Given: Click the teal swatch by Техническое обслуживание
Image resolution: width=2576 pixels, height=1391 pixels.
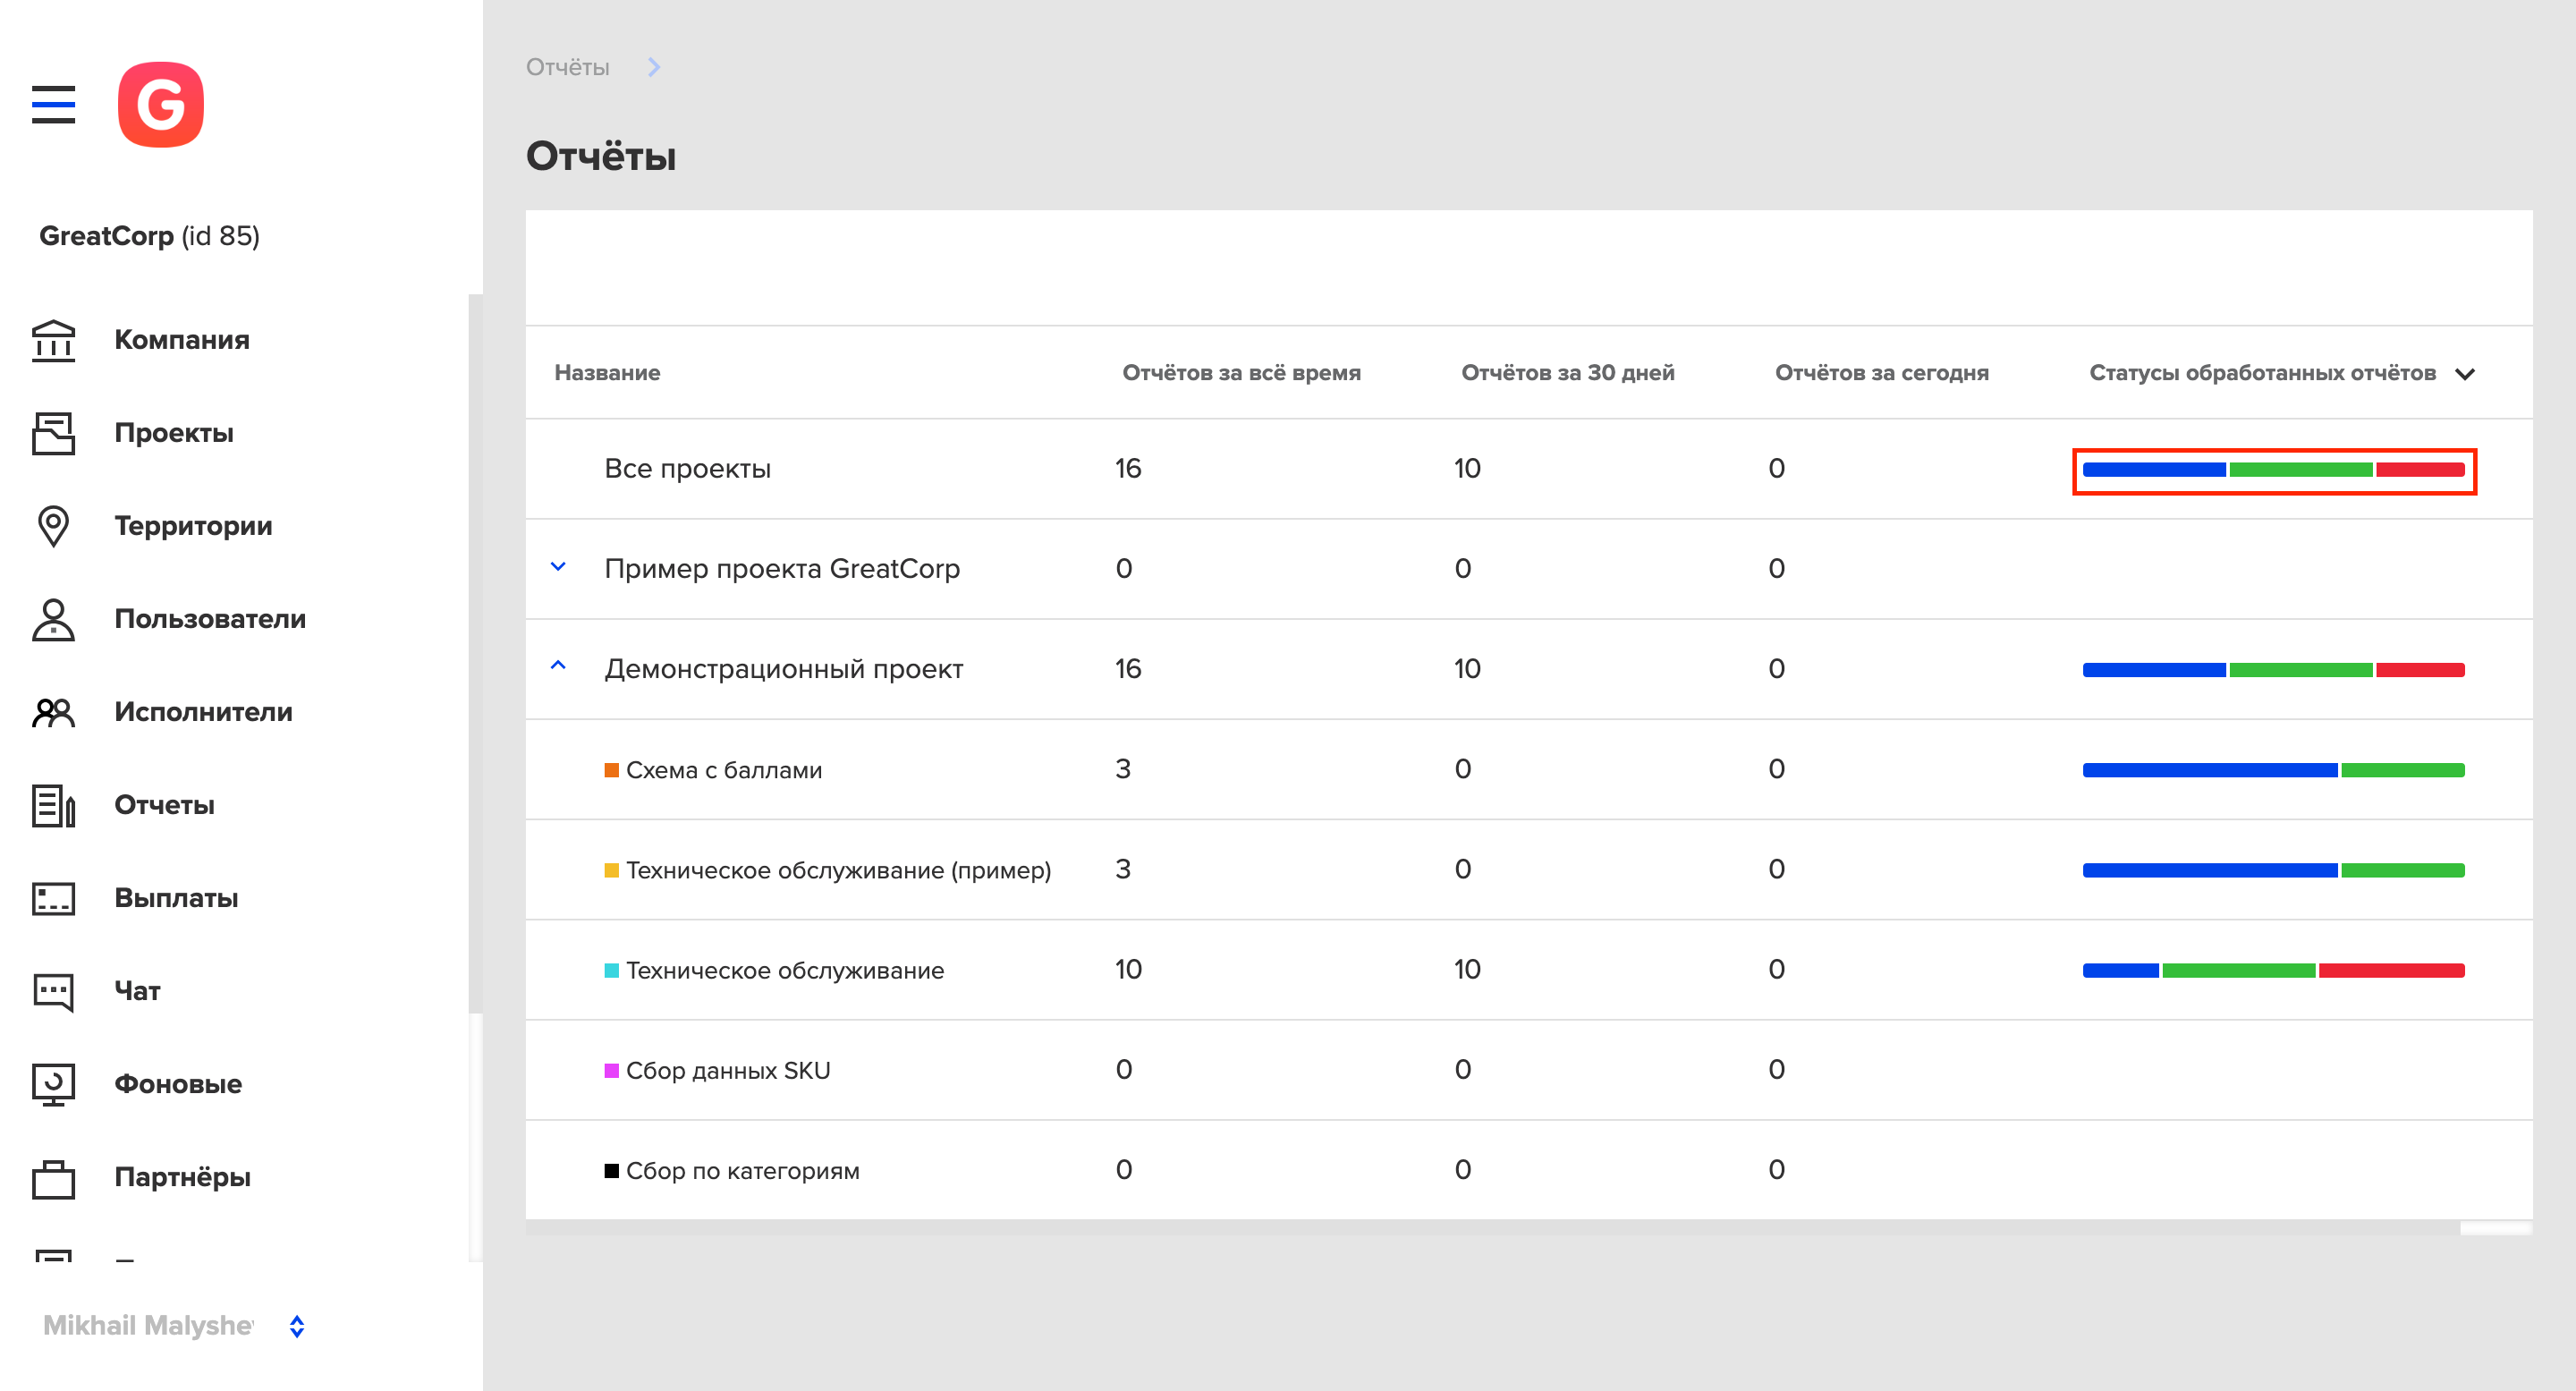Looking at the screenshot, I should [611, 970].
